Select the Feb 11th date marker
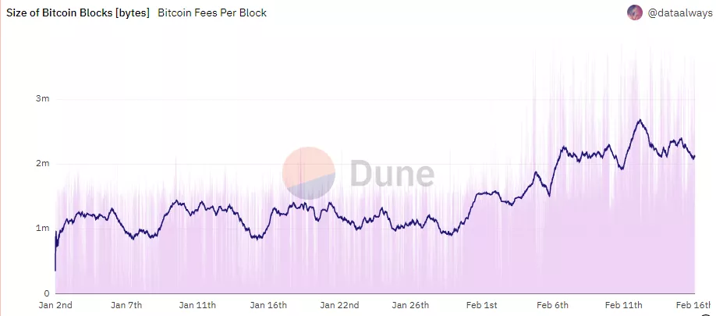Screen dimensions: 716x316 pos(623,304)
